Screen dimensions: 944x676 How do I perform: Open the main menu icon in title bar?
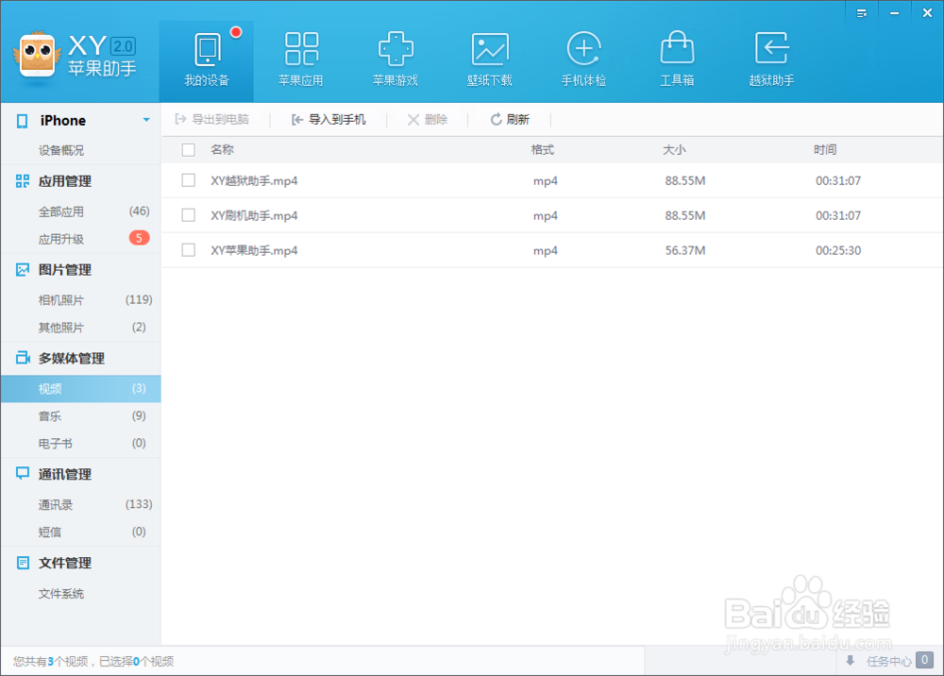[x=862, y=13]
